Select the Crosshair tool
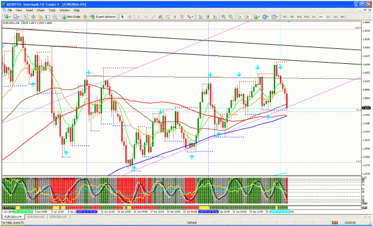373x226 pixels. coord(130,17)
